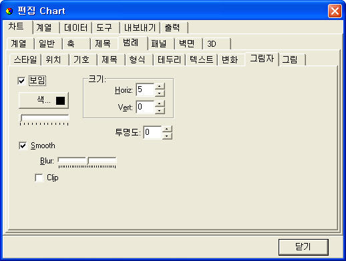Uncheck the 보임 visible checkbox
This screenshot has height=261, width=346.
(21, 81)
